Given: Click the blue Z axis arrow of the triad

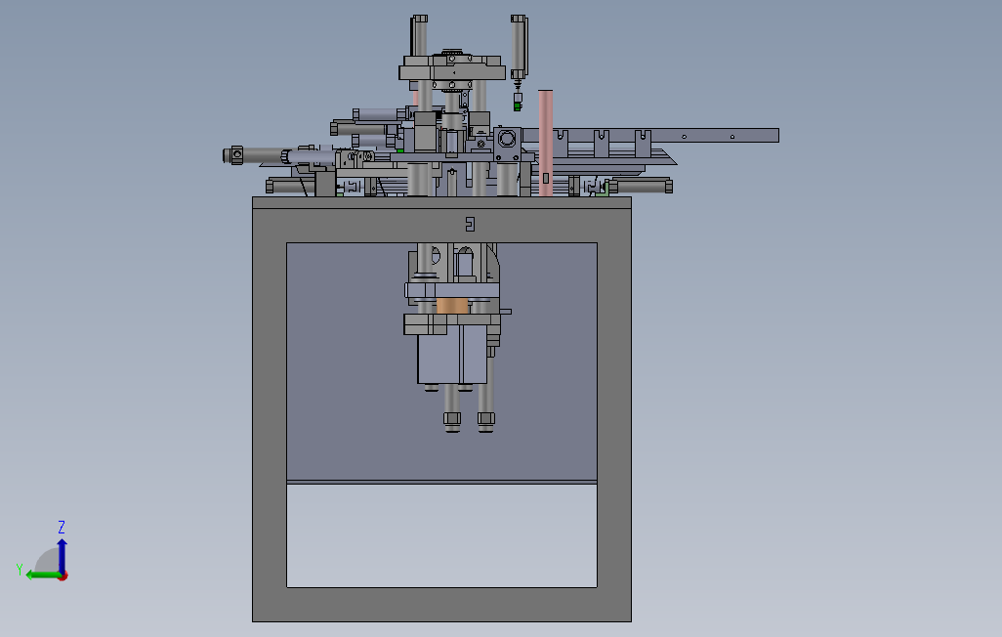Looking at the screenshot, I should click(x=62, y=557).
